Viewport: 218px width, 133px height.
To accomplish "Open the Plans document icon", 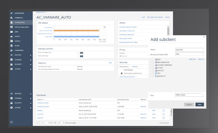I will click(12, 46).
